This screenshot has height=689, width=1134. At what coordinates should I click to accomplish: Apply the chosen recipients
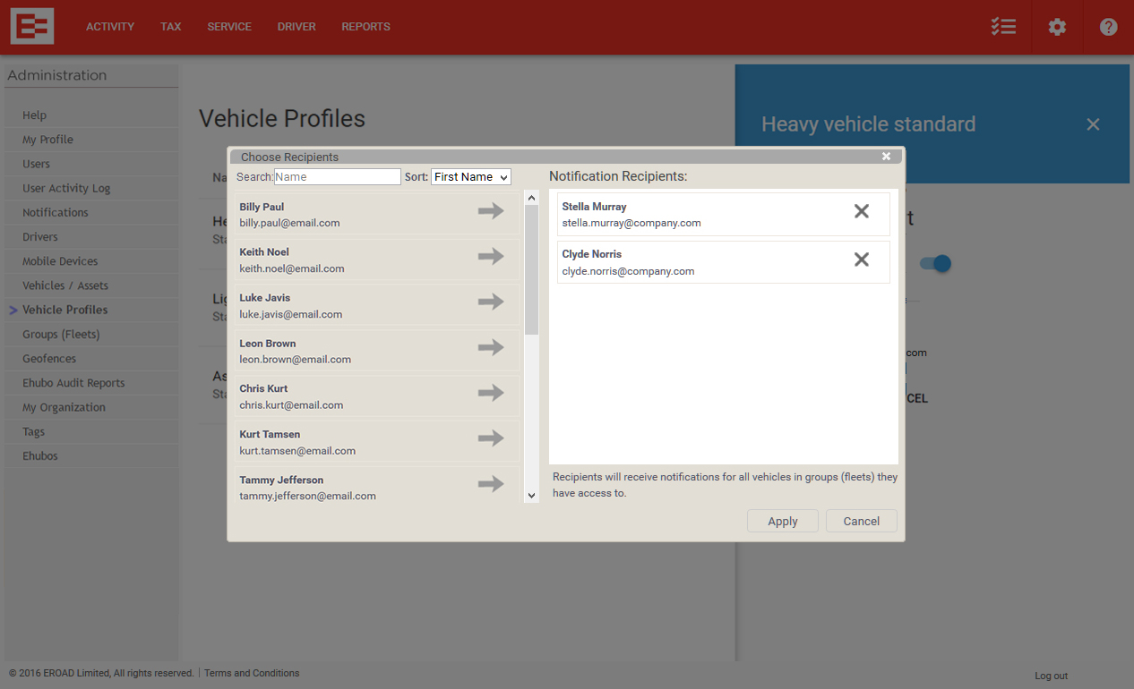click(782, 522)
